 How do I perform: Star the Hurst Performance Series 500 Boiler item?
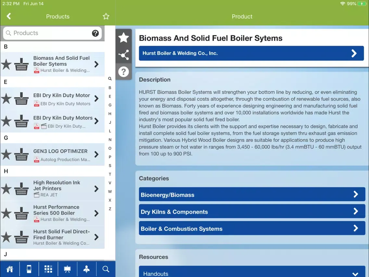tap(6, 213)
